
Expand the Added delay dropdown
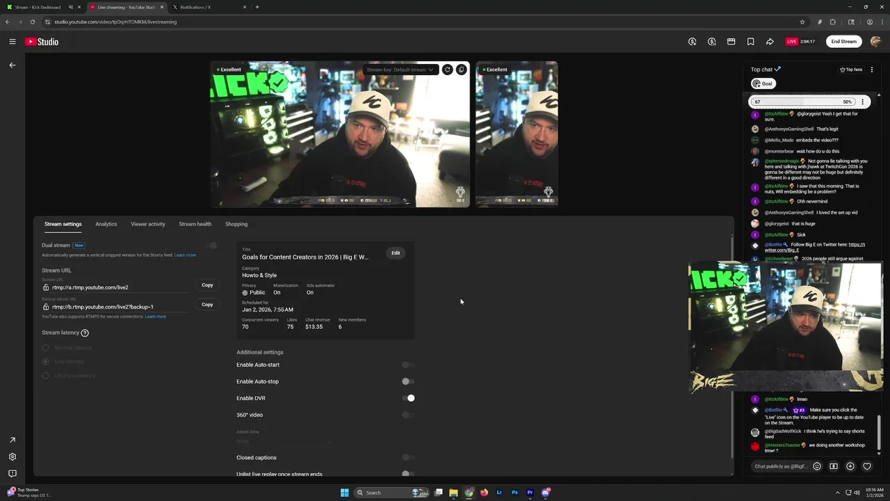pyautogui.click(x=284, y=441)
